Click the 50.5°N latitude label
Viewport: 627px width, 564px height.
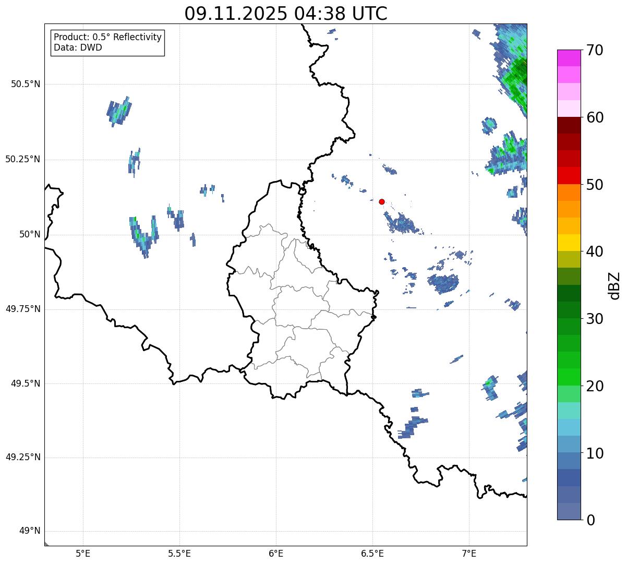coord(26,84)
